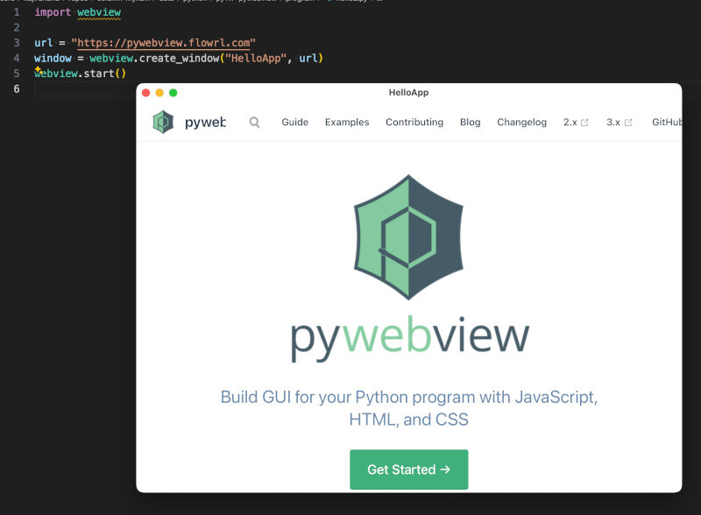Go to the Contributing page
Image resolution: width=701 pixels, height=515 pixels.
tap(414, 123)
